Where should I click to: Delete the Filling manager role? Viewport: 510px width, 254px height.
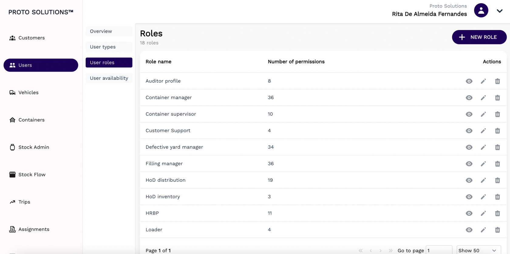click(x=498, y=164)
